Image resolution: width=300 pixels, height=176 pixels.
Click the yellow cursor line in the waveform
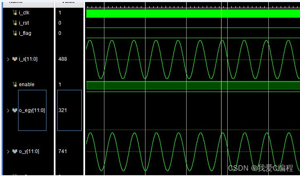click(222, 103)
